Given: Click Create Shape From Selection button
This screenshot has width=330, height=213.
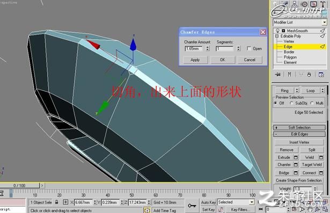Looking at the screenshot, I should [299, 180].
